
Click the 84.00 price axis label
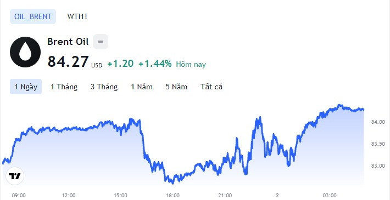click(377, 122)
